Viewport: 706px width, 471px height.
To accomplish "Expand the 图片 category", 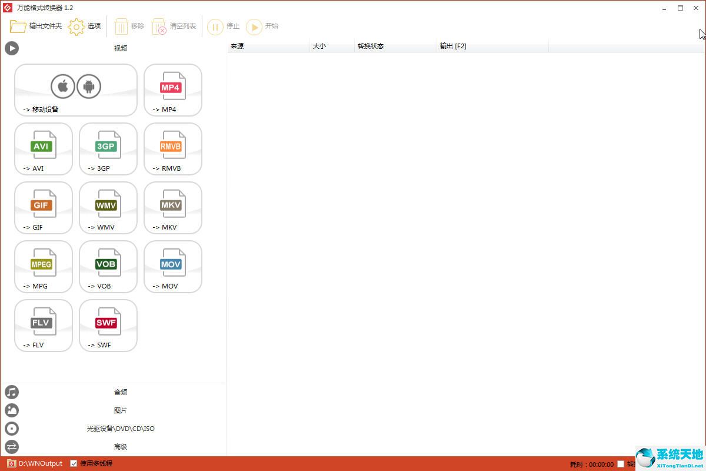I will [113, 410].
